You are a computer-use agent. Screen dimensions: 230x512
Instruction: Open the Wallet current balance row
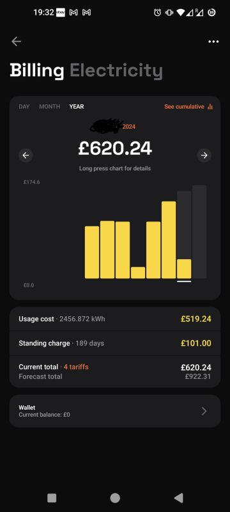tap(115, 411)
